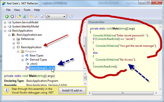This screenshot has width=164, height=102.
Task: Select System.IdentityModel in the tree
Action: tap(26, 27)
